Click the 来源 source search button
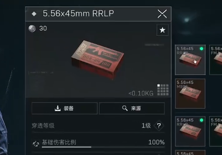 point(132,108)
